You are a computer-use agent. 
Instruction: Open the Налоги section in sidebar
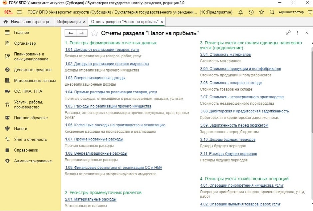point(21,129)
